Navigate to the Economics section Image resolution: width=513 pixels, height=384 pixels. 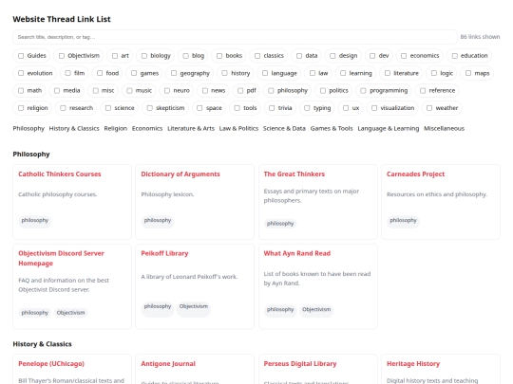coord(147,128)
